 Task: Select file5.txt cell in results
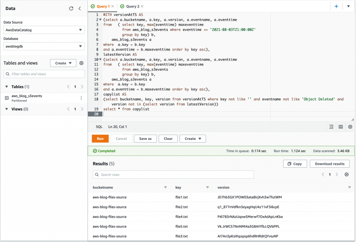pyautogui.click(x=181, y=227)
